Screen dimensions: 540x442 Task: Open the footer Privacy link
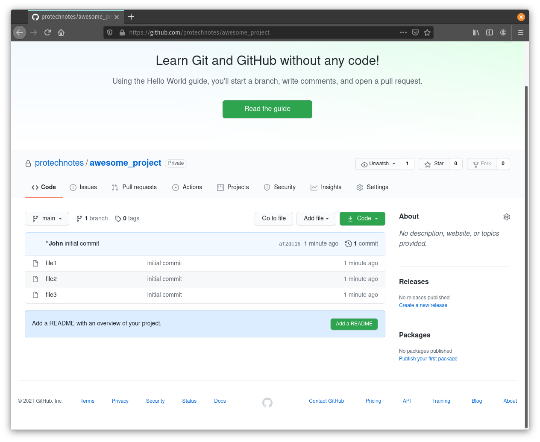(120, 401)
